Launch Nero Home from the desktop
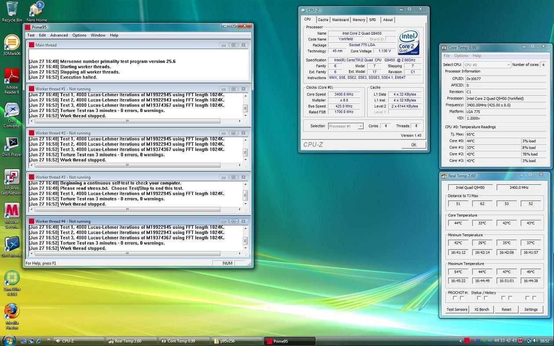 (36, 12)
